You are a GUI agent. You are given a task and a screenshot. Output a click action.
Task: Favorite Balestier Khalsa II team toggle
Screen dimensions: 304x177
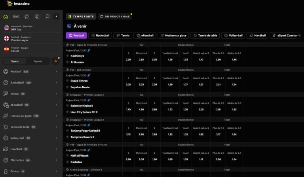[67, 106]
